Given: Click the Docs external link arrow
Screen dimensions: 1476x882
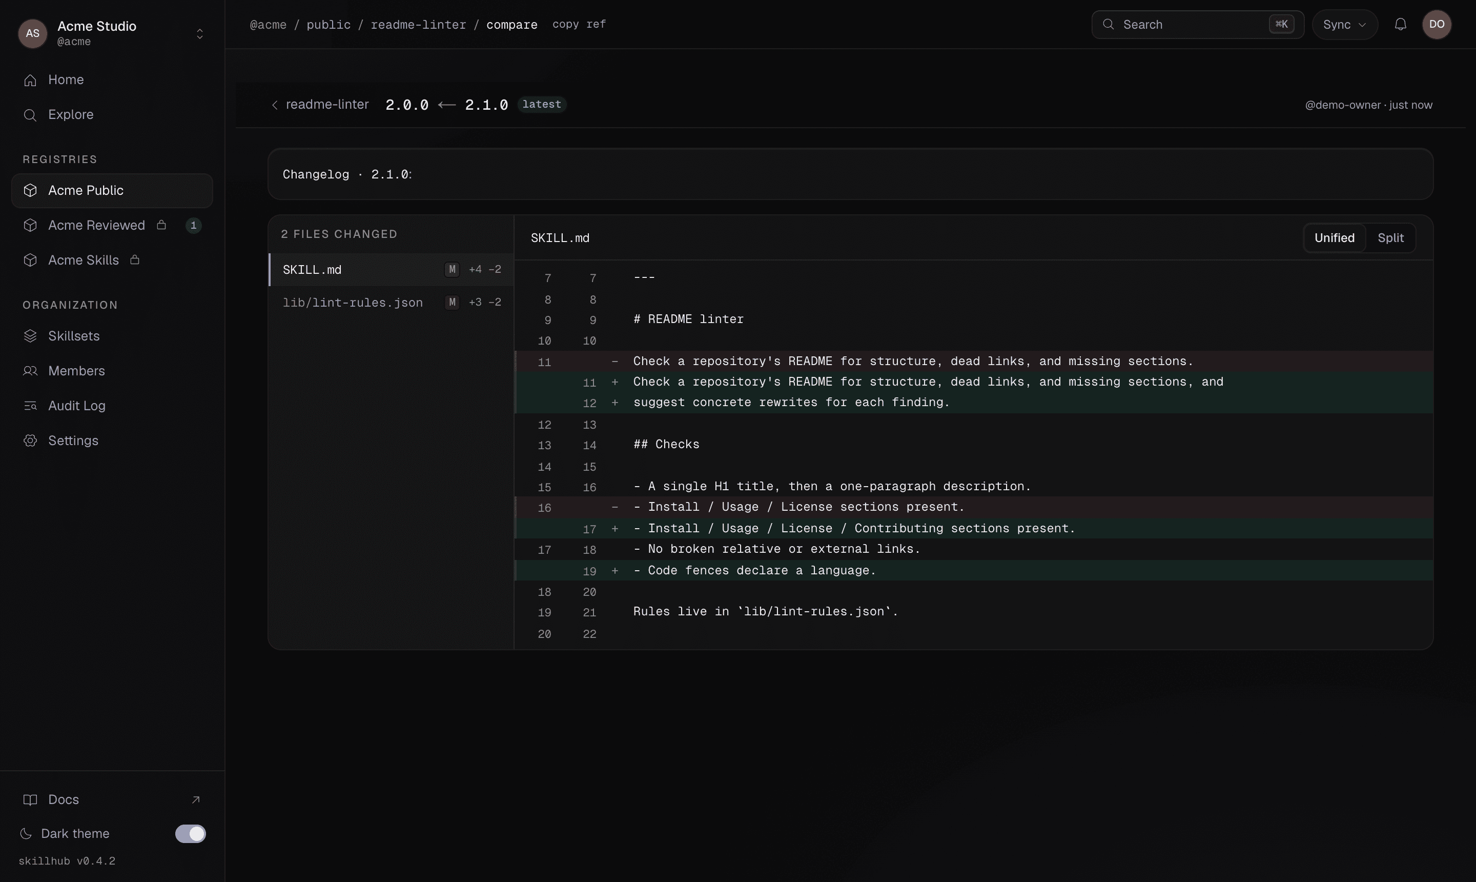Looking at the screenshot, I should [x=195, y=799].
